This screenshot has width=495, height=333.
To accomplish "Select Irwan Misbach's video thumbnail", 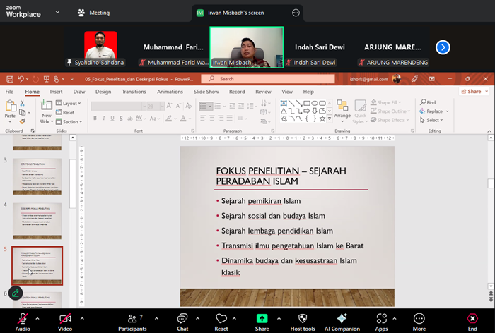I will pyautogui.click(x=247, y=47).
